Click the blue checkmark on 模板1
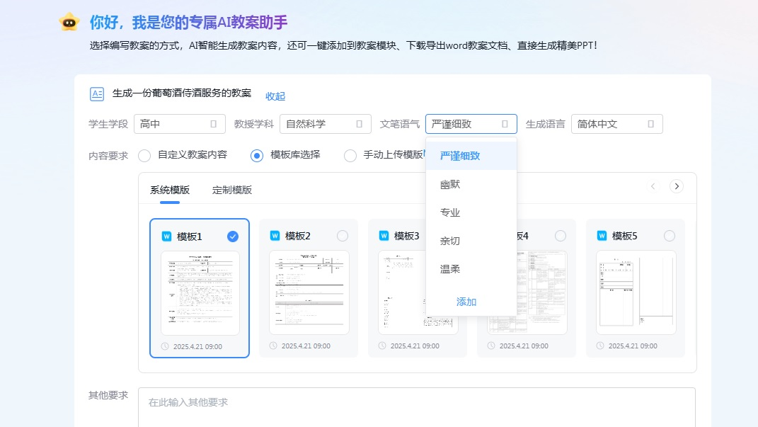The image size is (758, 427). click(232, 236)
